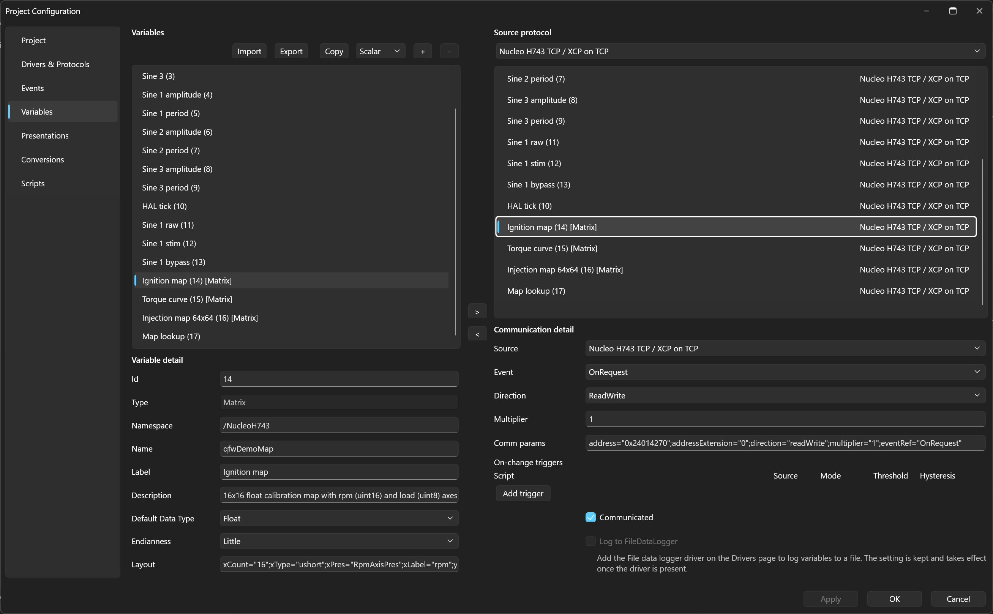Click the plus add-variable button
The height and width of the screenshot is (614, 993).
point(423,51)
